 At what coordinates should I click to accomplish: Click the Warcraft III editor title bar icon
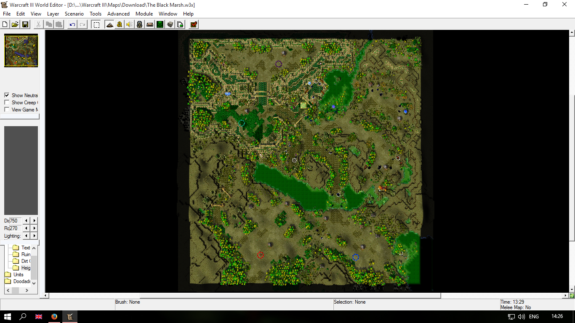[x=5, y=5]
